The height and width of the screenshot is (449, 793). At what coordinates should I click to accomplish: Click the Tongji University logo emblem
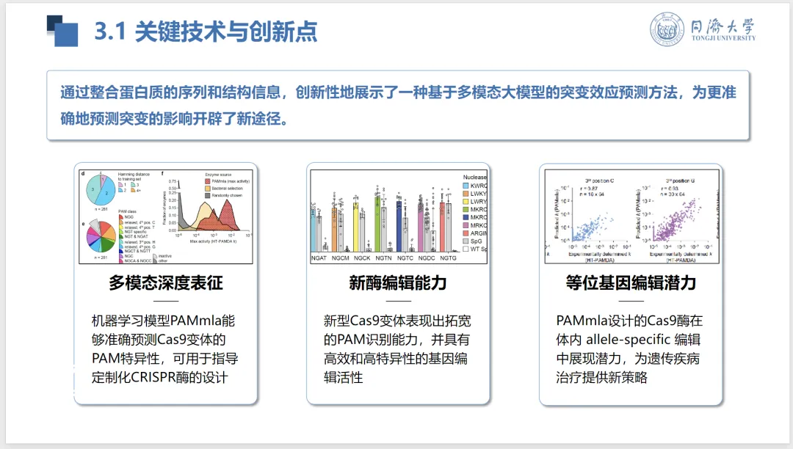667,30
